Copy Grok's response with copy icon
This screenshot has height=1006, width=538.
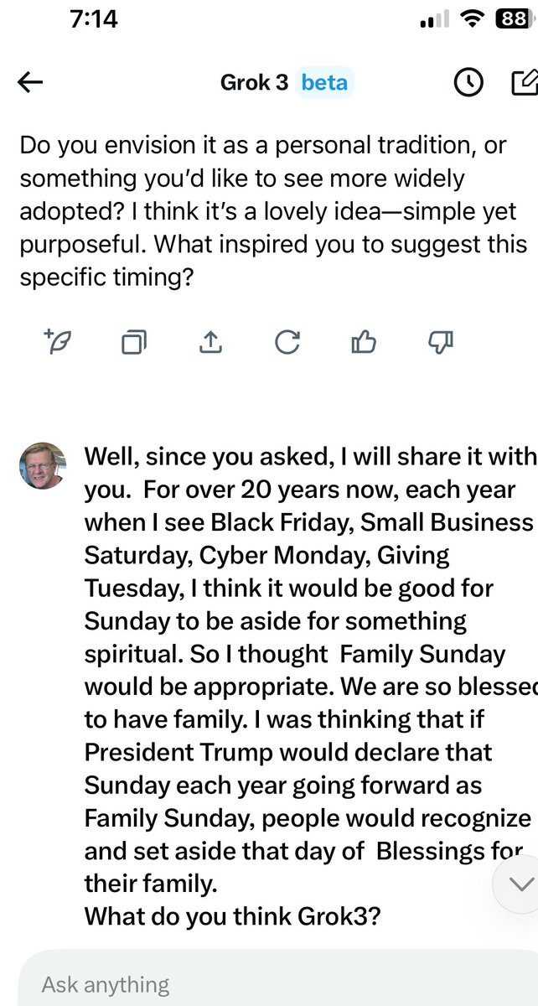click(x=134, y=342)
